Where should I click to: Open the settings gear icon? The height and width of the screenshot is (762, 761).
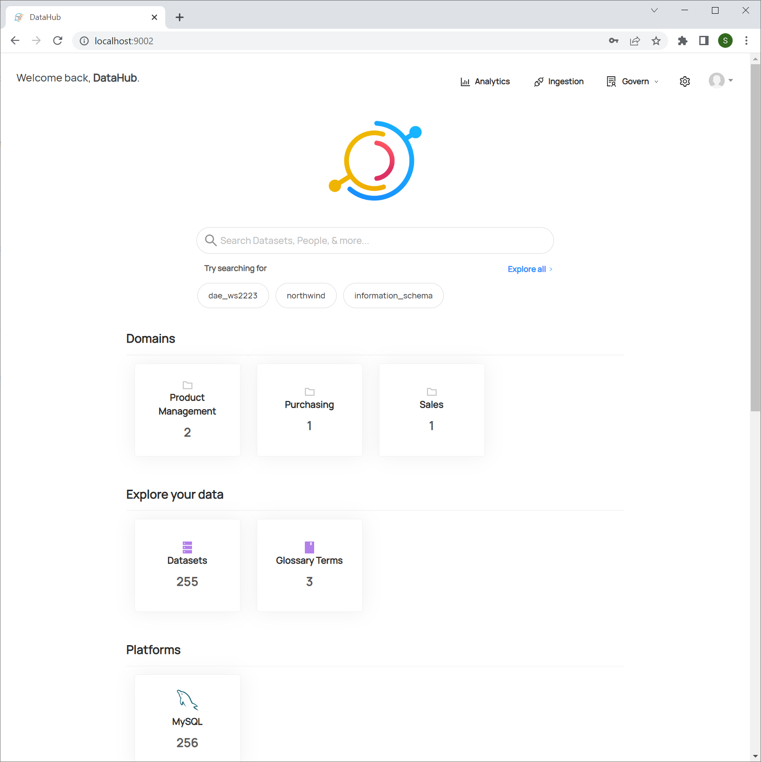pos(685,81)
